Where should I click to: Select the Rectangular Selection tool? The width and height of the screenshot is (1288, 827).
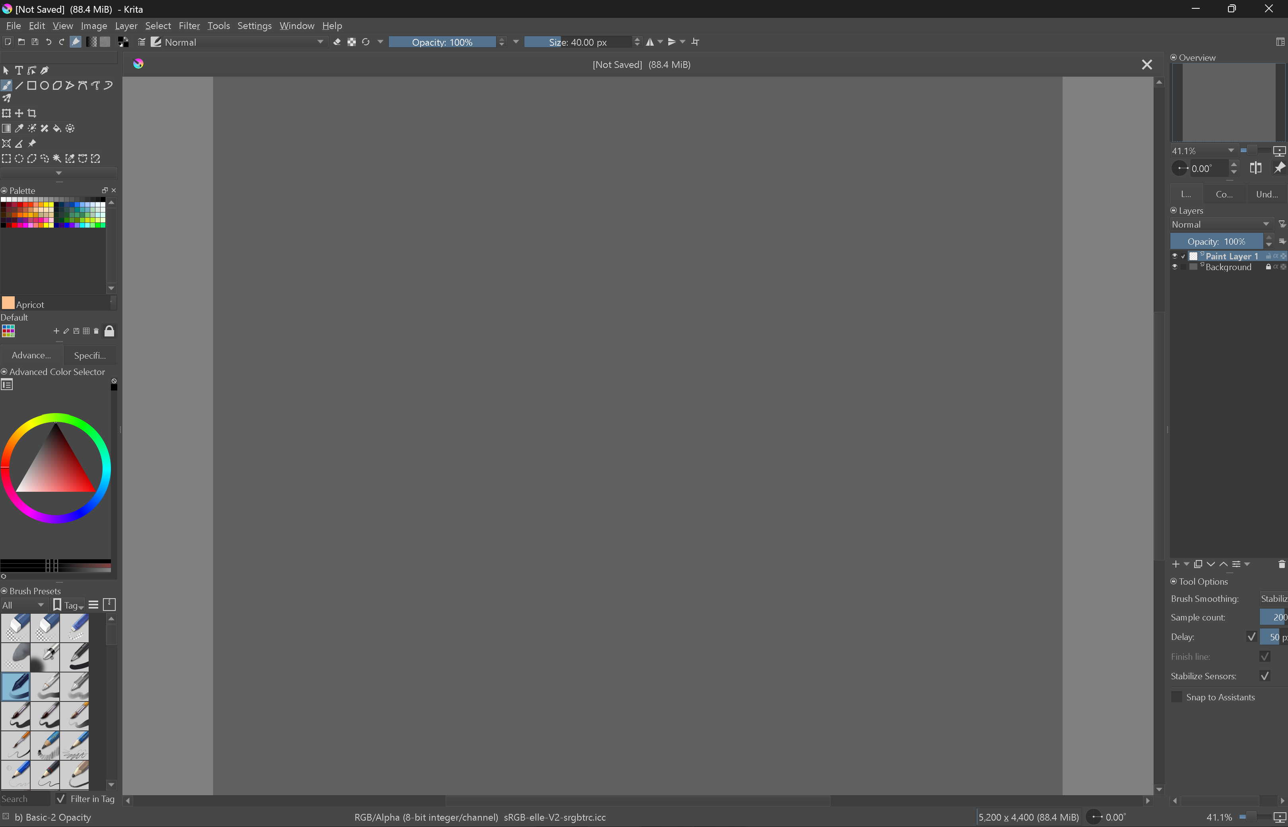point(6,158)
